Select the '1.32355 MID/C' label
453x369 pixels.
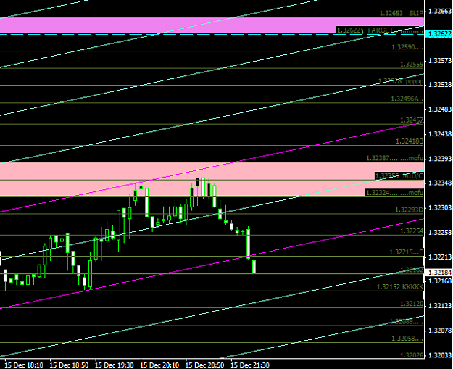click(x=399, y=176)
